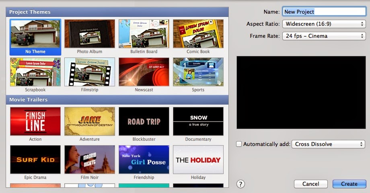Click the "Comic Book" label text

[x=198, y=51]
